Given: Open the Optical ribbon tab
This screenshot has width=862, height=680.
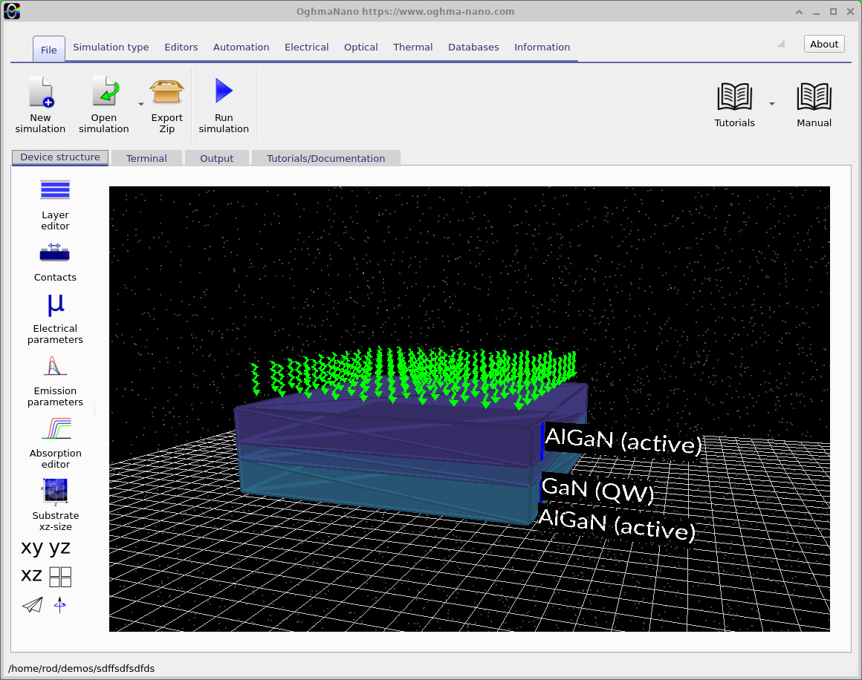Looking at the screenshot, I should click(360, 48).
